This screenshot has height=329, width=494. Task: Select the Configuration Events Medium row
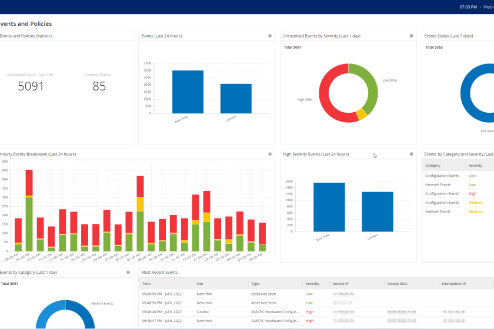tap(458, 203)
